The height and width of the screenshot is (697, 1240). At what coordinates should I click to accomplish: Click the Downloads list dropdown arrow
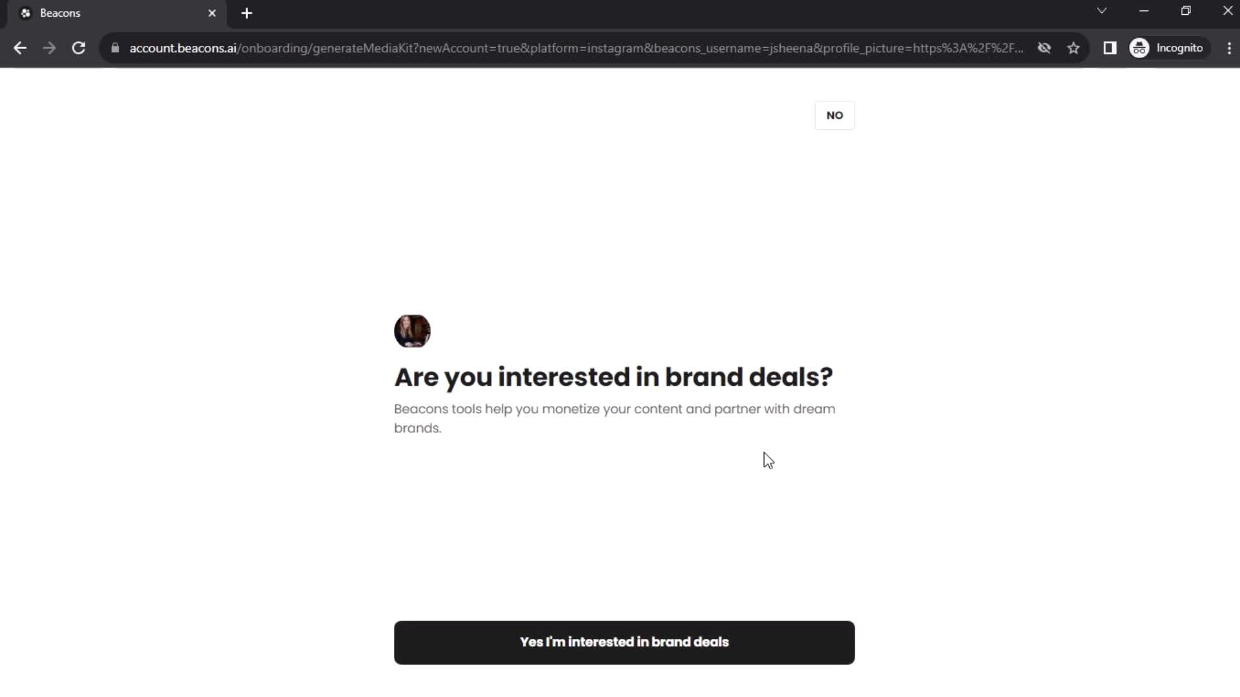pyautogui.click(x=1102, y=12)
